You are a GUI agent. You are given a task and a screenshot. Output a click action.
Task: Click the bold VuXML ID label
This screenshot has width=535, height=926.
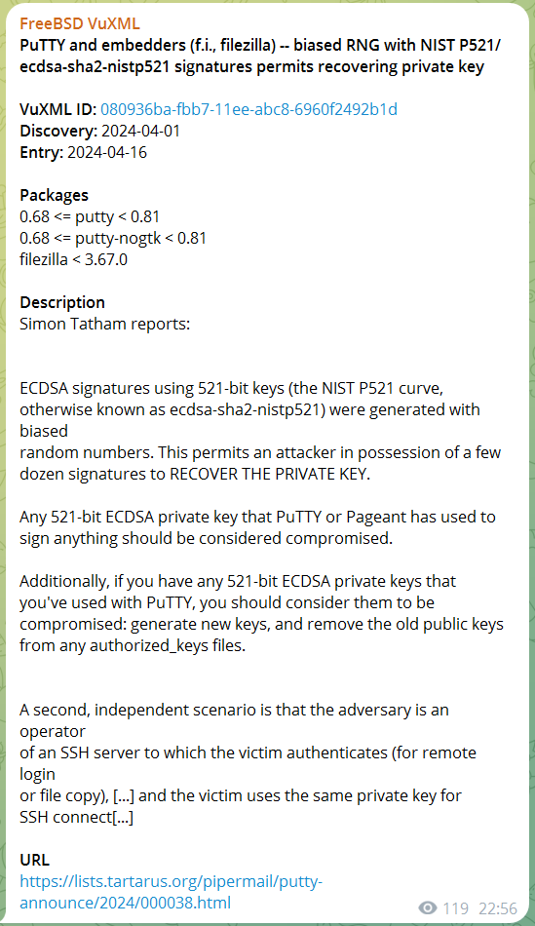(x=57, y=109)
